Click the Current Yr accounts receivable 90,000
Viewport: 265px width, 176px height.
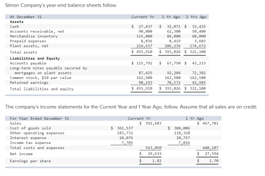point(145,31)
